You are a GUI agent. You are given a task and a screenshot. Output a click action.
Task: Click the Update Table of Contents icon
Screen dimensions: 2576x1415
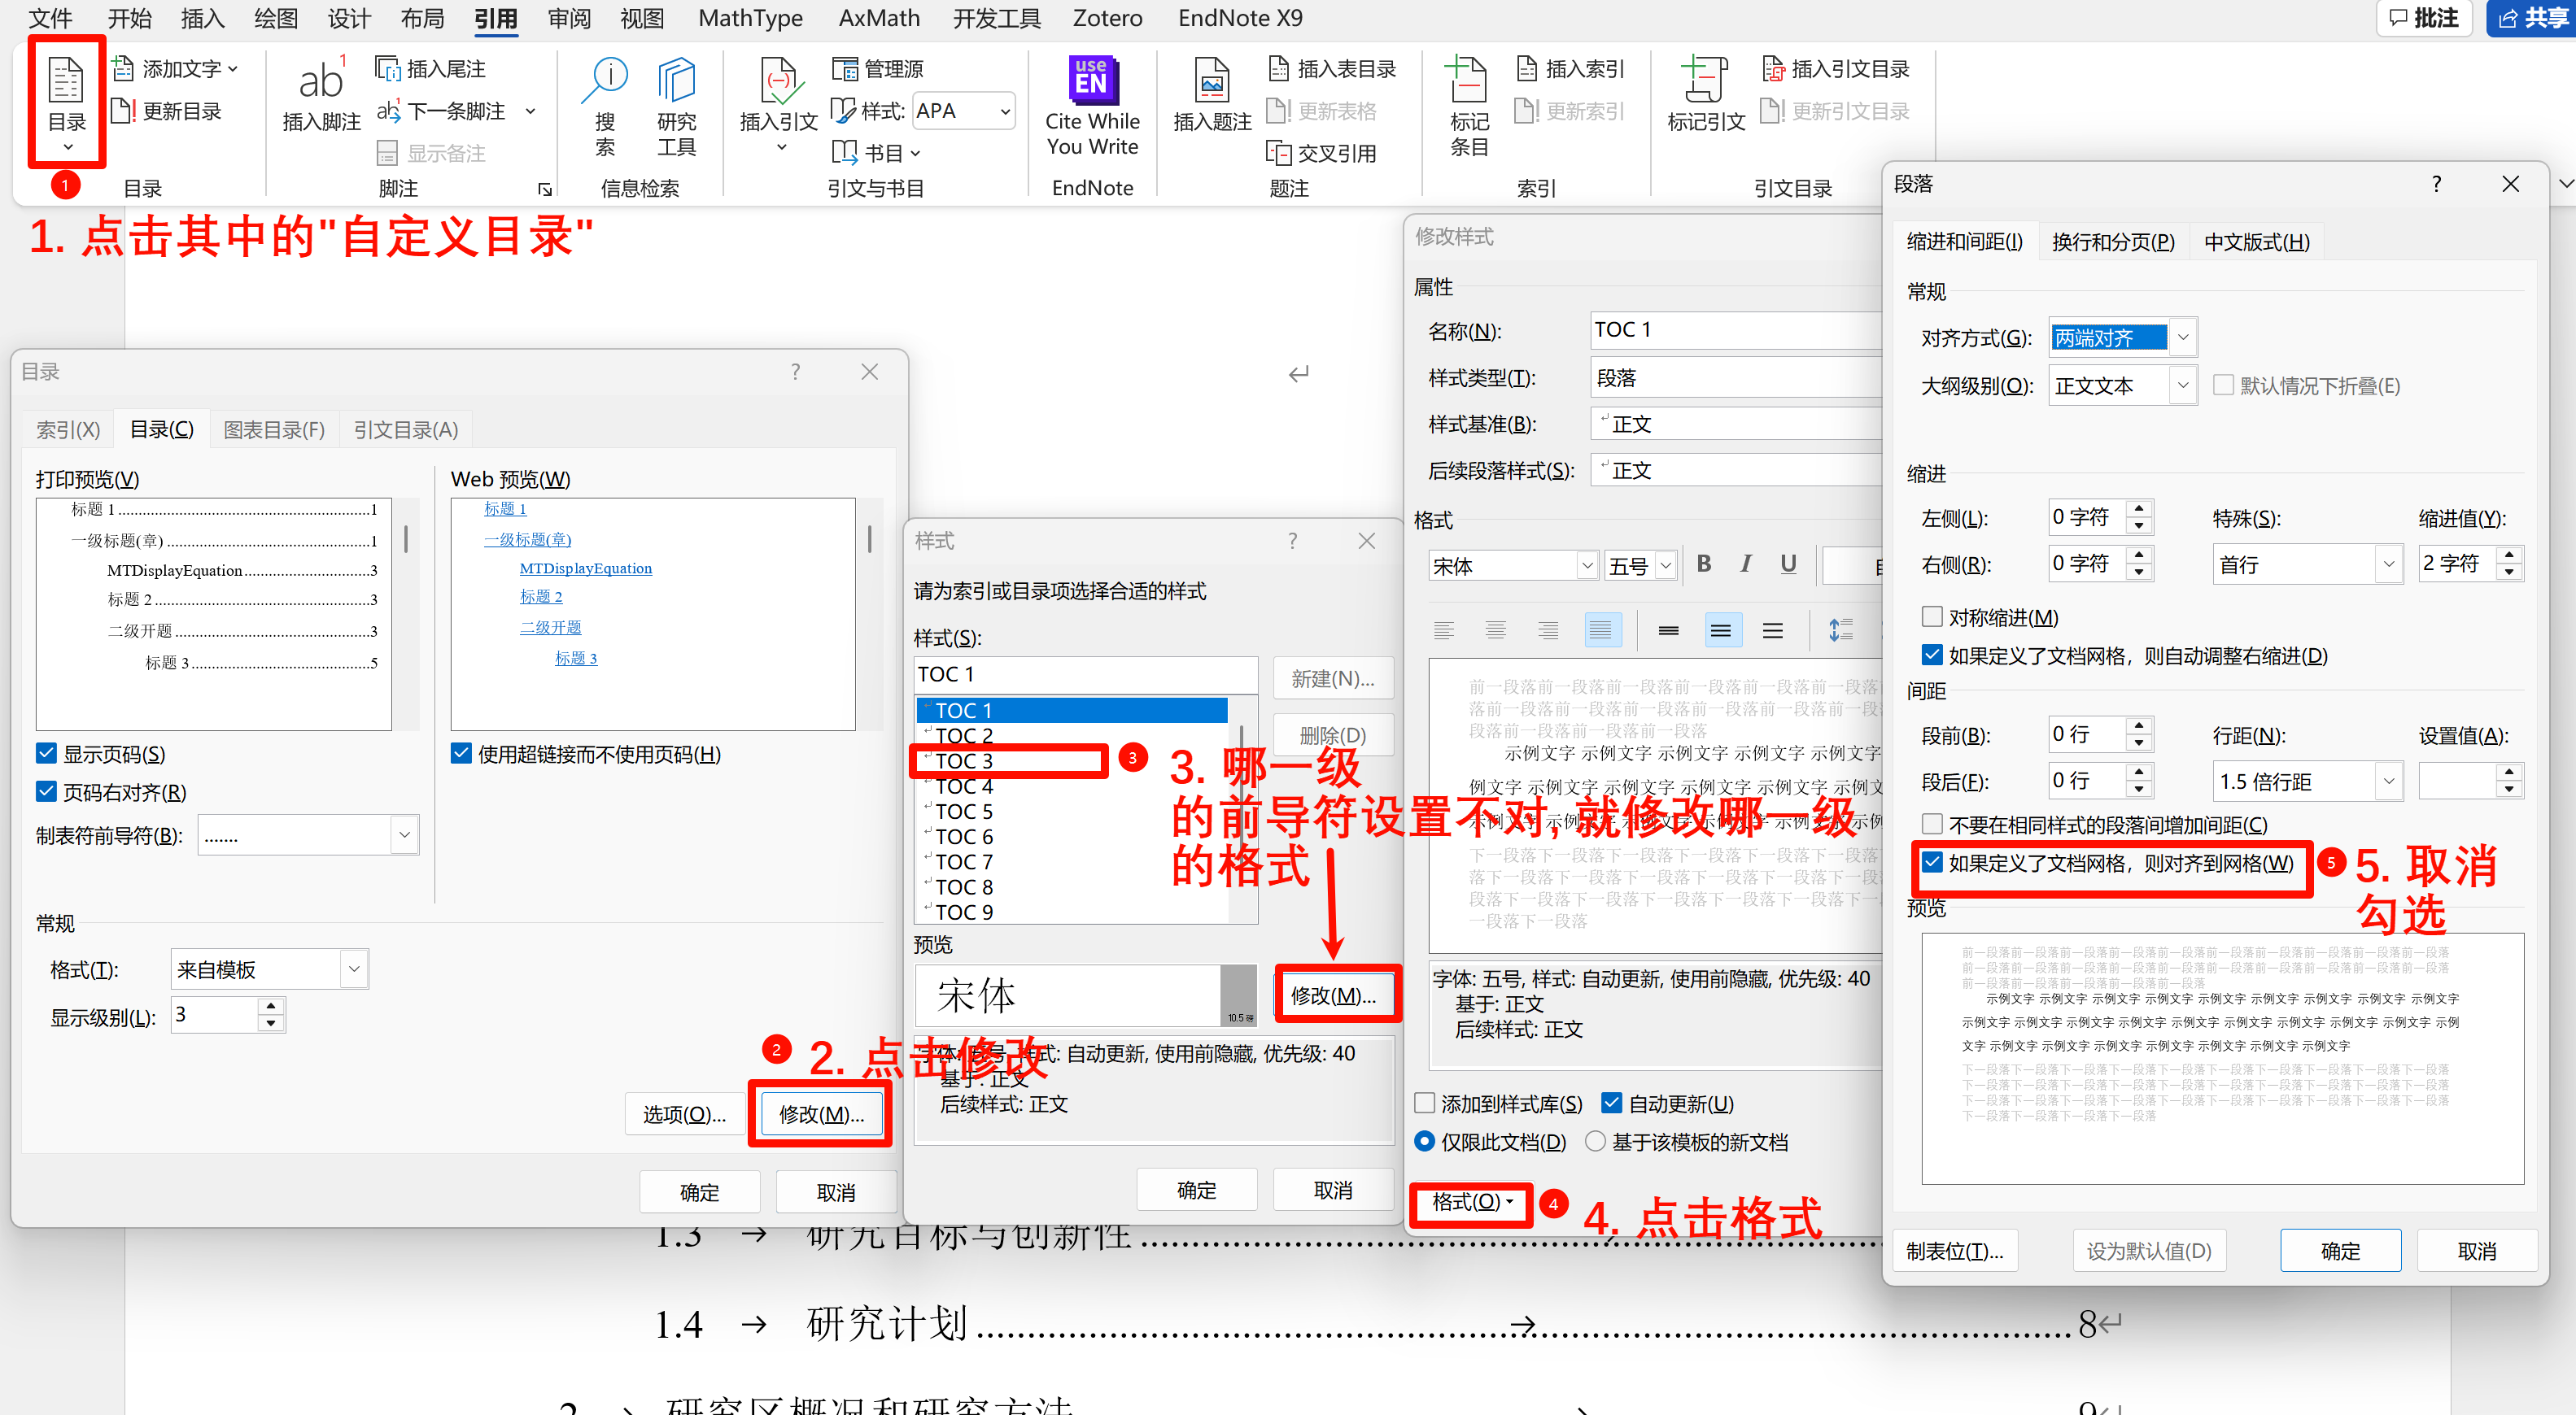[122, 111]
